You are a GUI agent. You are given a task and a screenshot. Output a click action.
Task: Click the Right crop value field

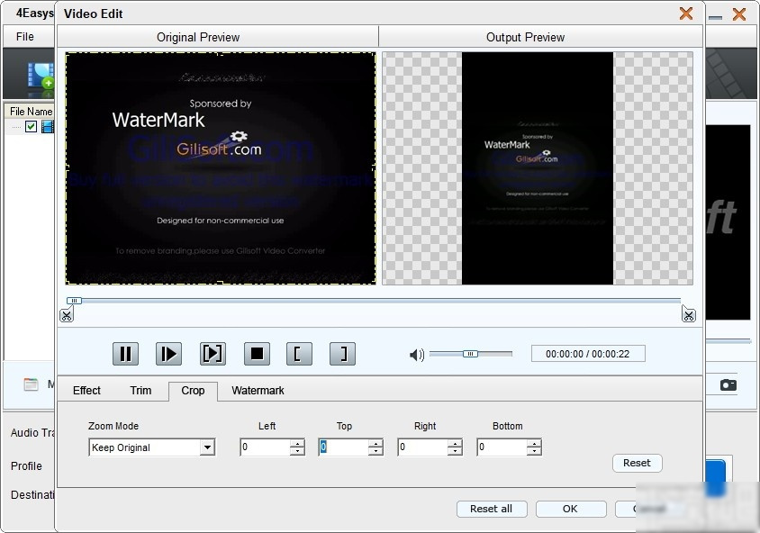coord(422,447)
